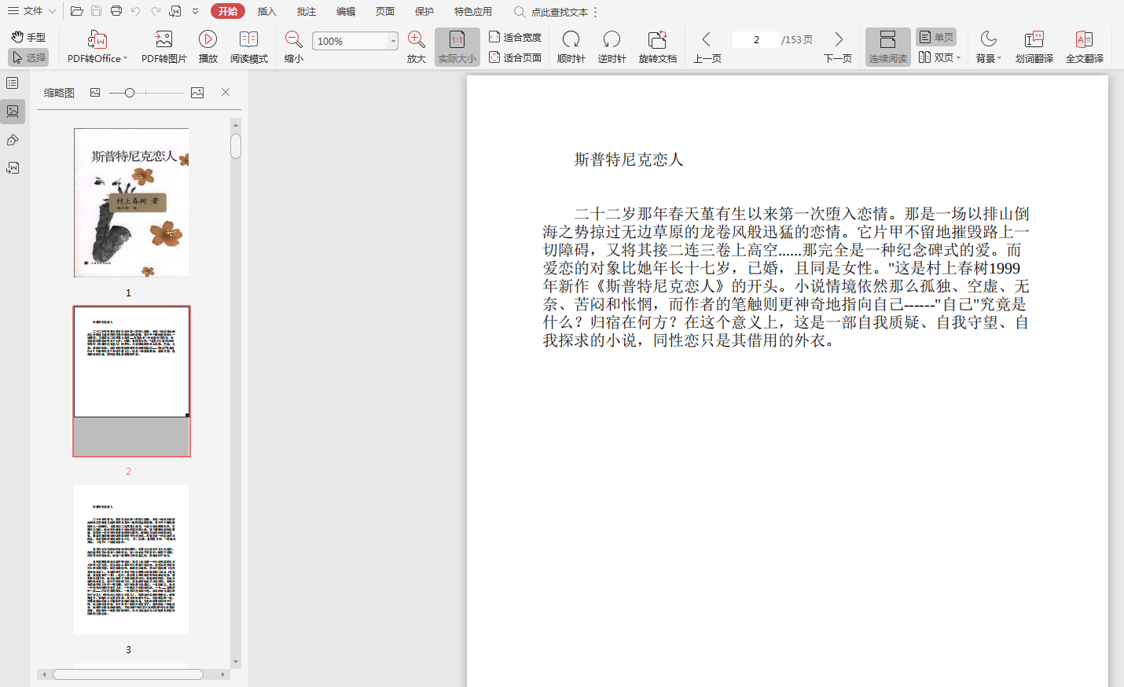Switch to the 特色应用 tab
Image resolution: width=1124 pixels, height=687 pixels.
pos(473,12)
